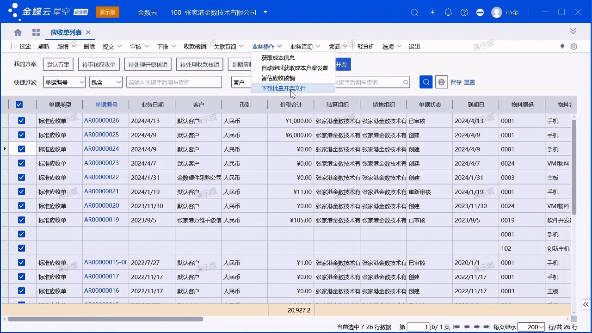Click the home icon in tab bar
Viewport: 592px width, 333px height.
pos(18,32)
